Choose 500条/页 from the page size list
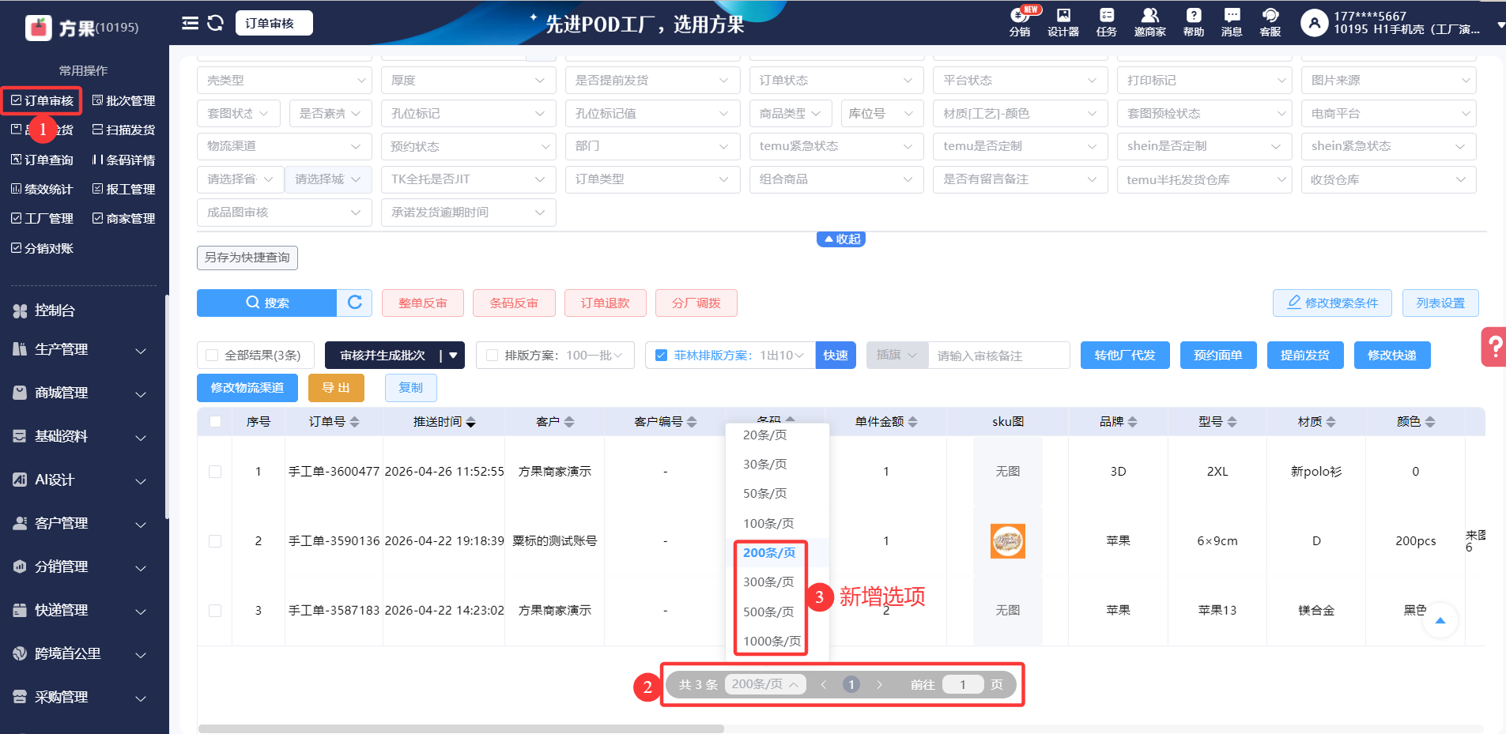 click(768, 612)
